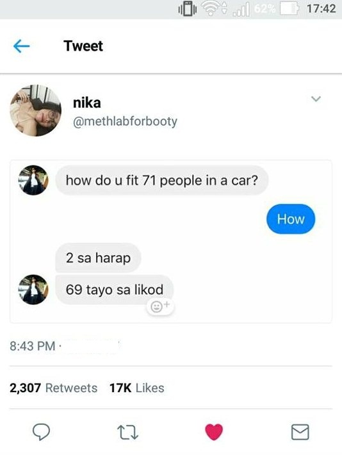
Task: Open the reply speech bubble icon
Action: (x=41, y=432)
